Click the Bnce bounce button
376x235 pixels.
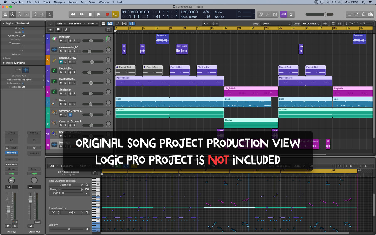[38, 222]
